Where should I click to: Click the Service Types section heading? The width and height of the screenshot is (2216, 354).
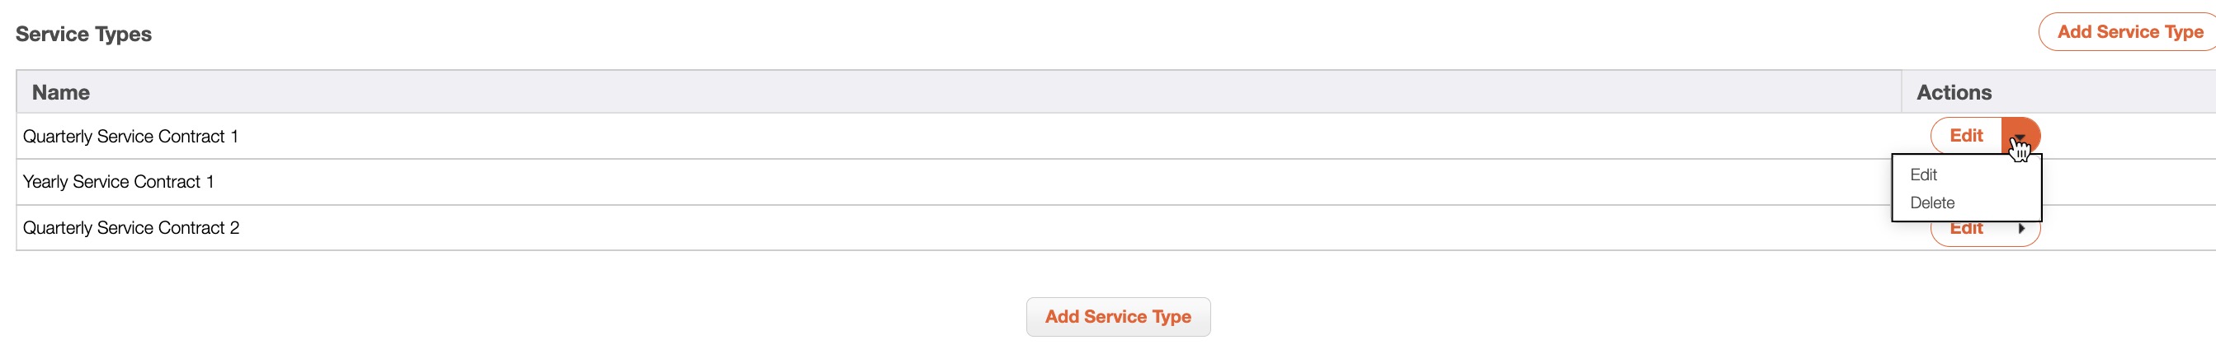83,35
